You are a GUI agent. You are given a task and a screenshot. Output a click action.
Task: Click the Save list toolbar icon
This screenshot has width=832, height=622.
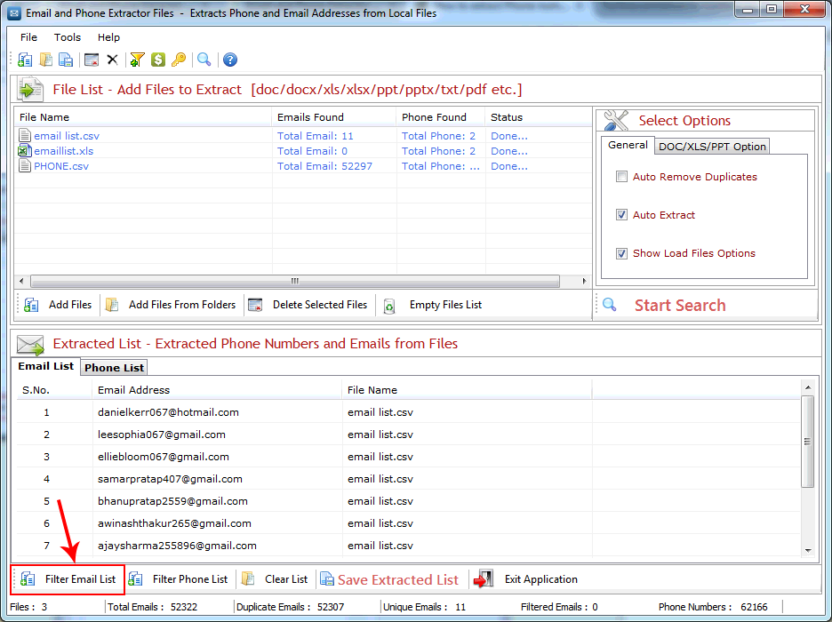click(x=66, y=60)
